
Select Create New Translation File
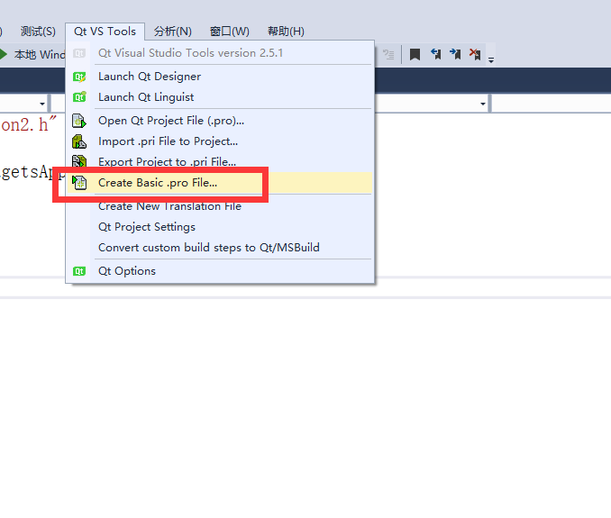pyautogui.click(x=220, y=206)
